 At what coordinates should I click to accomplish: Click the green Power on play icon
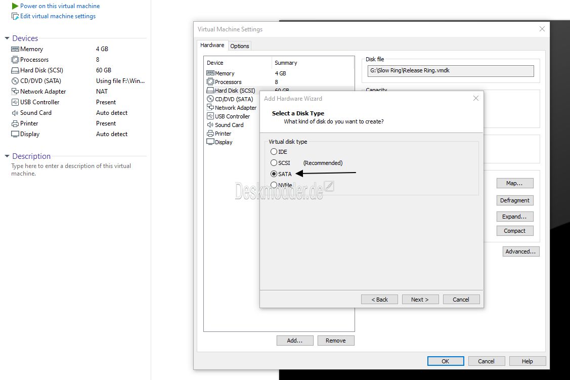point(15,6)
